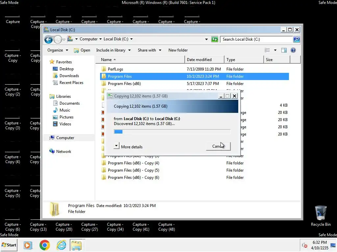Open Computer breadcrumb dropdown arrow

[x=100, y=39]
